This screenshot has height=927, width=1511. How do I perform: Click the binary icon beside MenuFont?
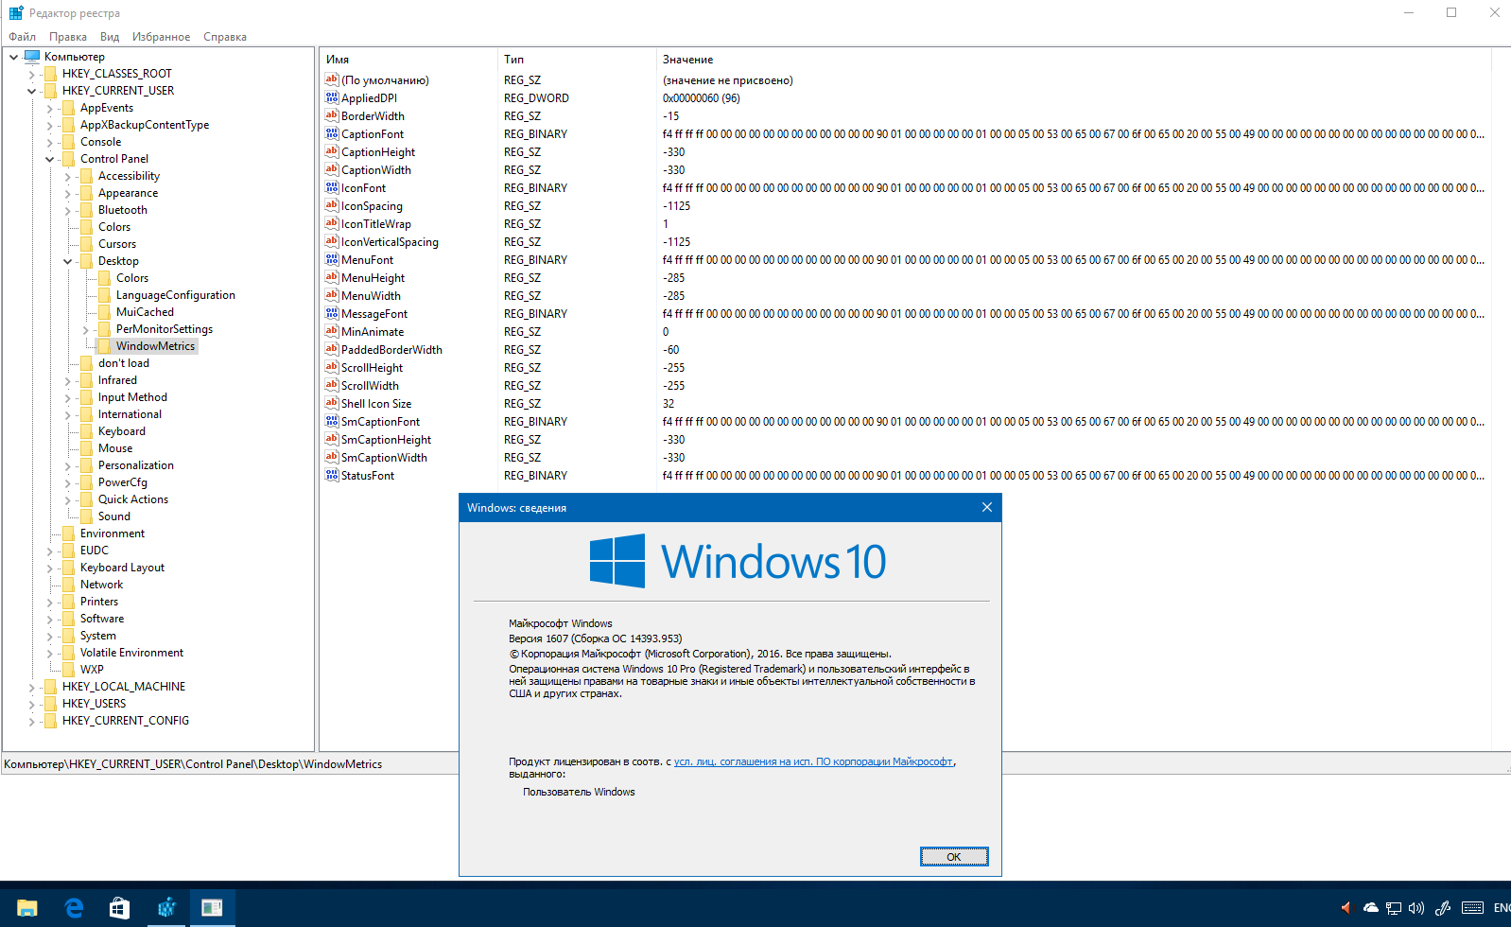pyautogui.click(x=332, y=259)
